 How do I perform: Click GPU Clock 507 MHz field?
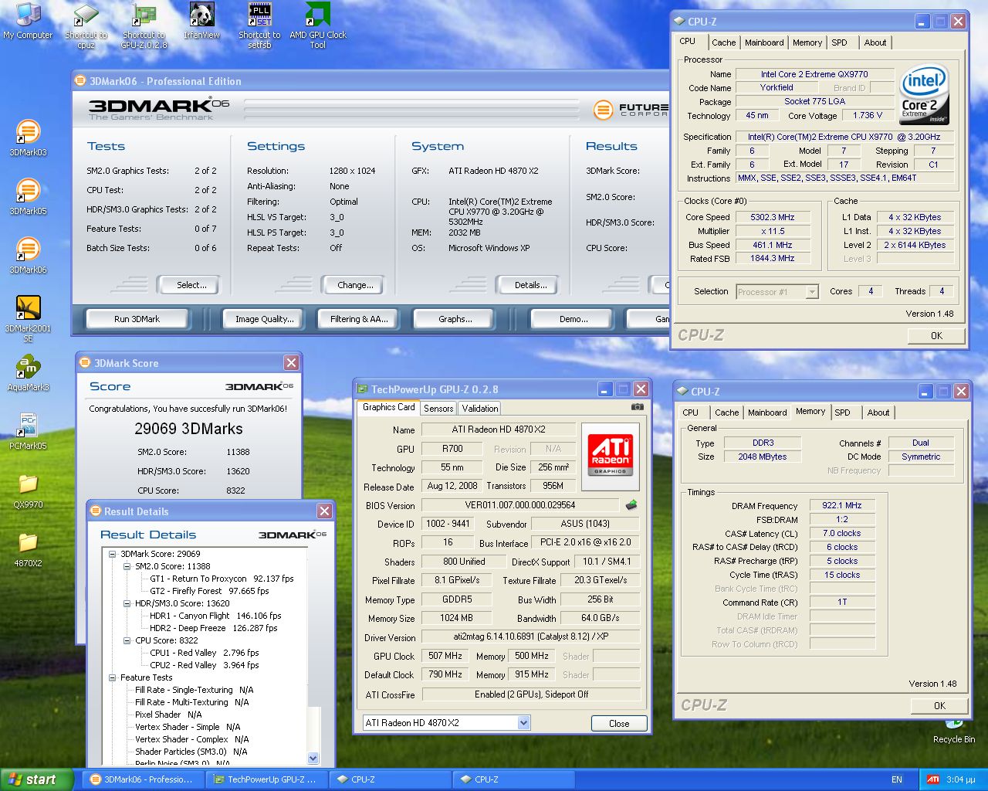pyautogui.click(x=445, y=656)
